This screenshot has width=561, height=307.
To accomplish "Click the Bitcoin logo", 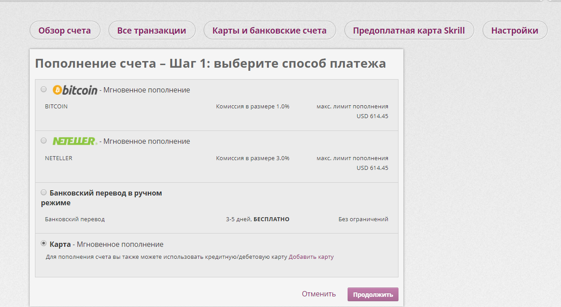I will pyautogui.click(x=75, y=90).
